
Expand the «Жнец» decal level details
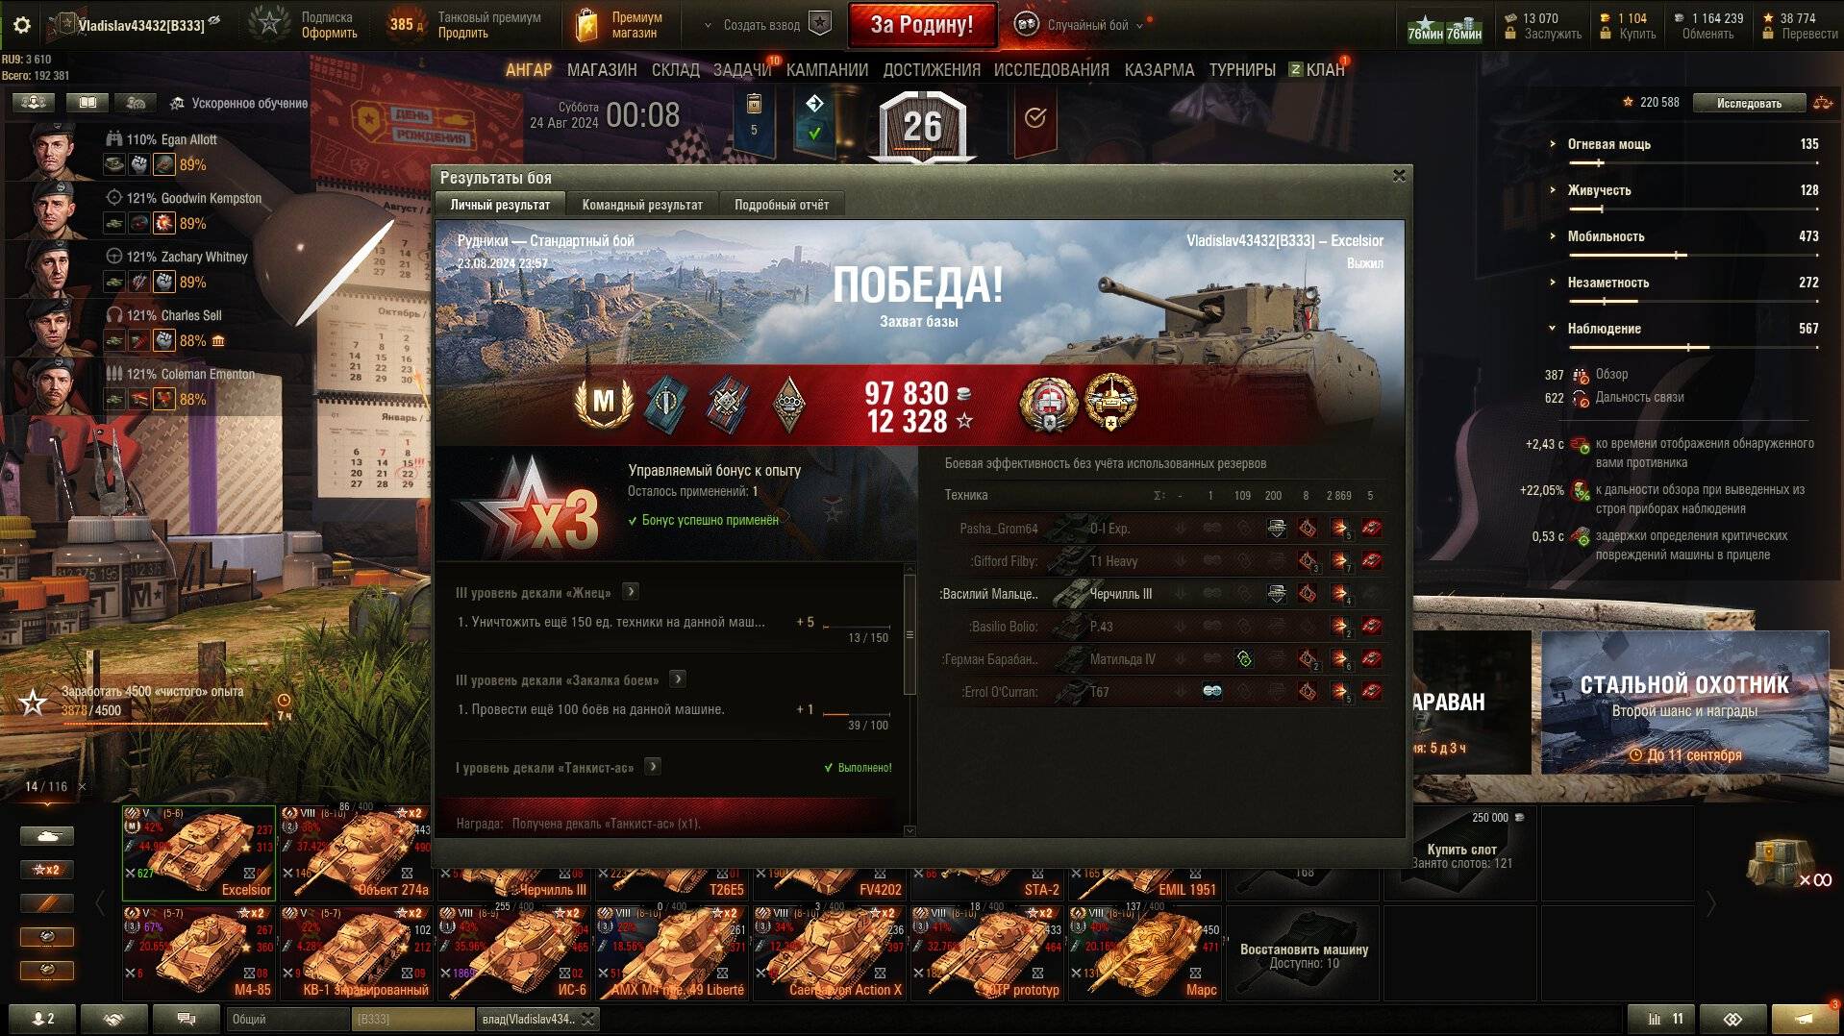pyautogui.click(x=631, y=592)
